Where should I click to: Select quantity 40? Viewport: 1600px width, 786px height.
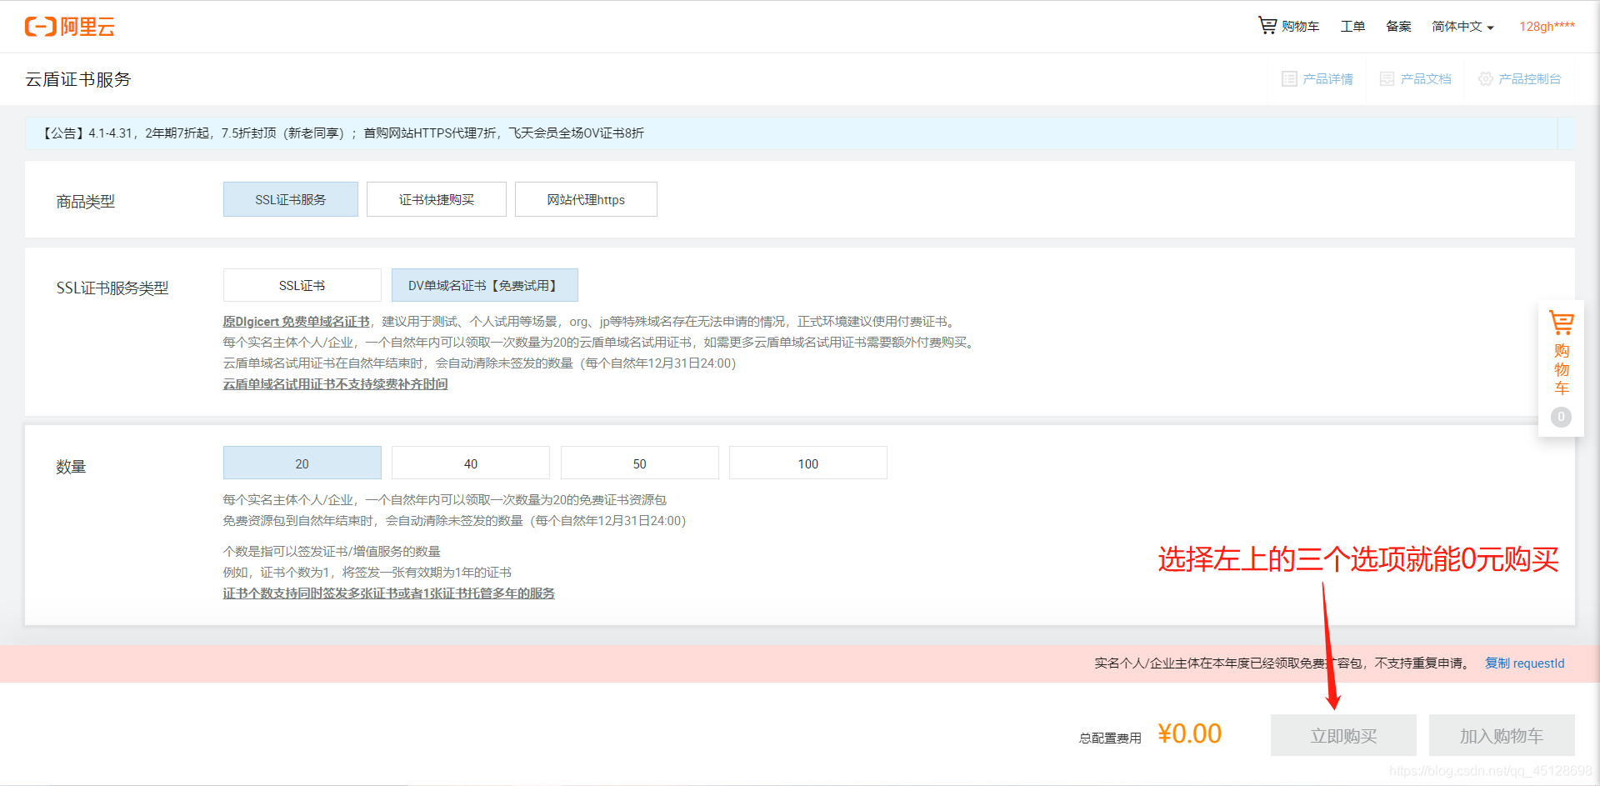[471, 463]
